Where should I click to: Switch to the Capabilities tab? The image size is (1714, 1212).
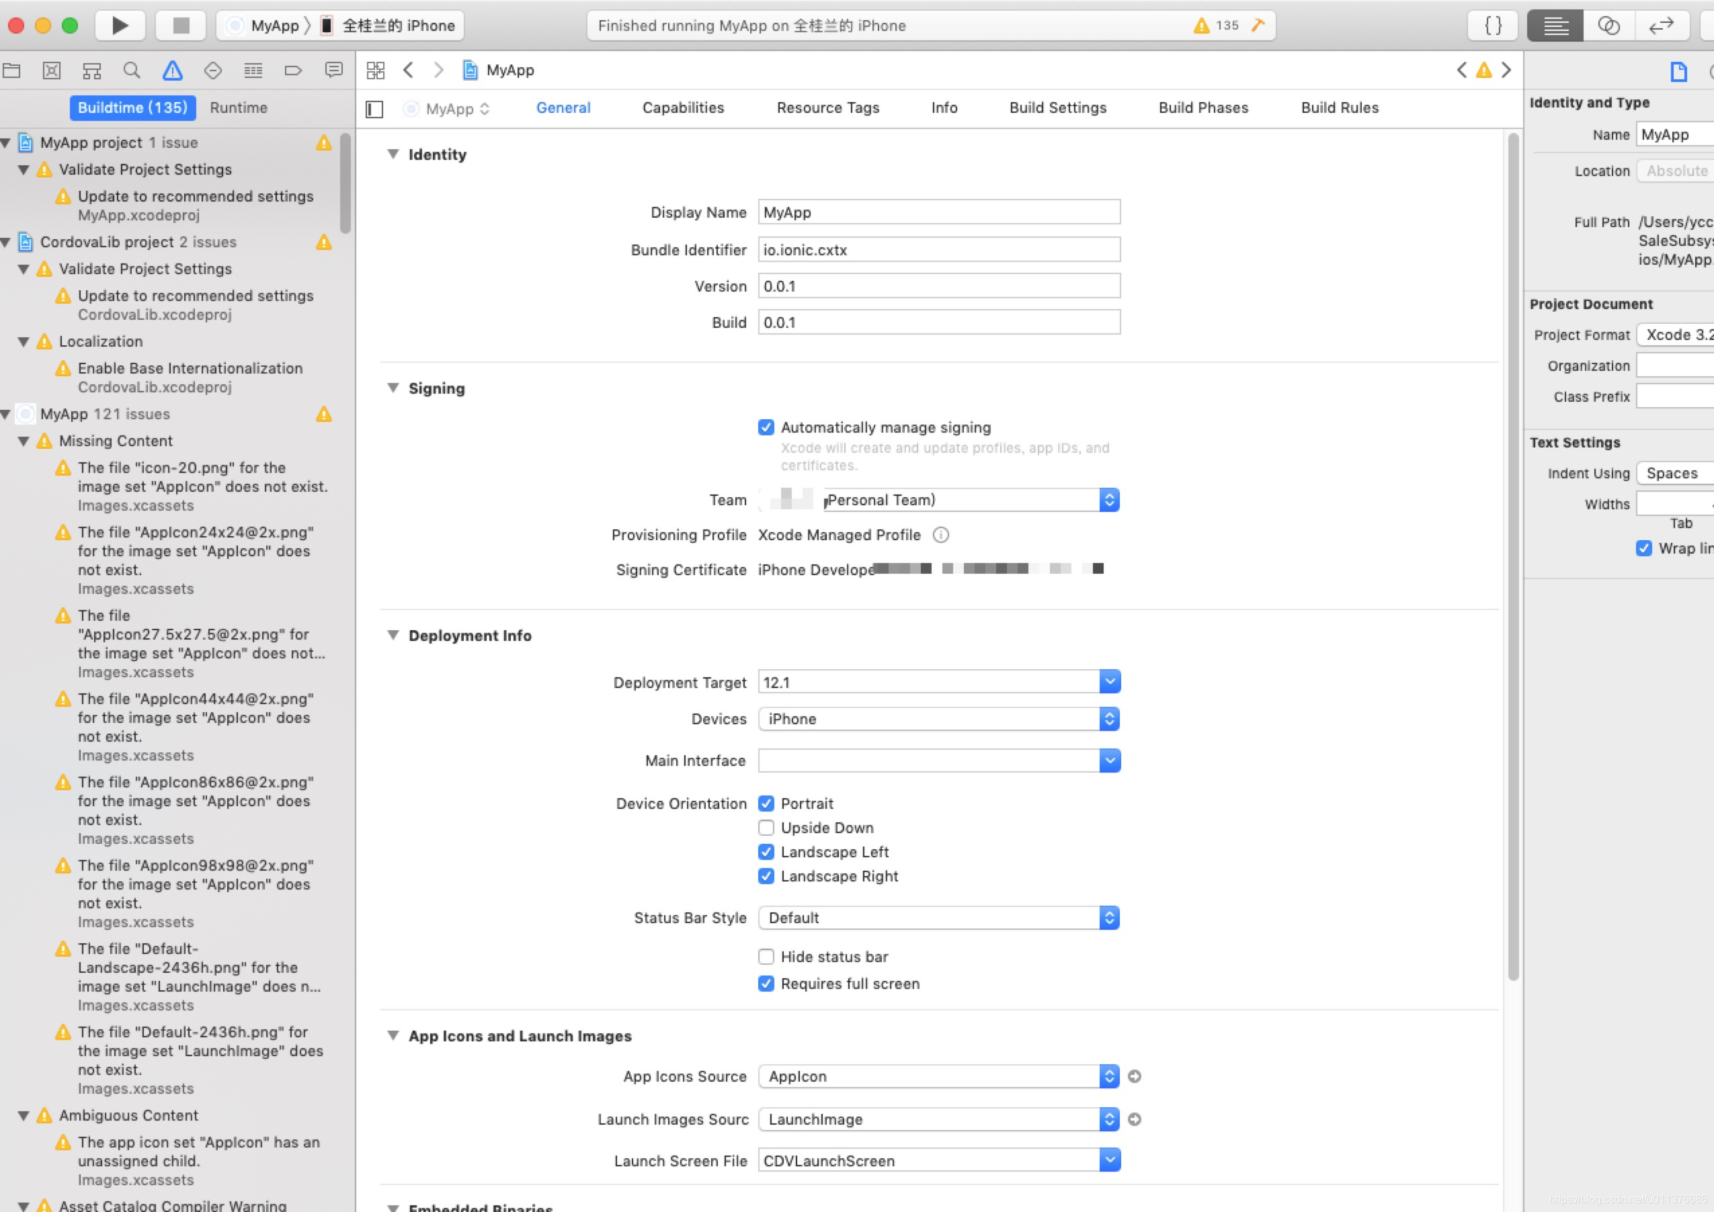(683, 107)
